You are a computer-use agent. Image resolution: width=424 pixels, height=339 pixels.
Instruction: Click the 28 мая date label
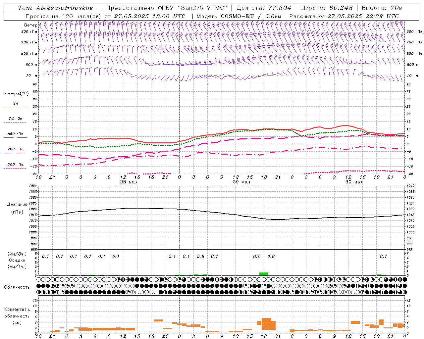129,182
